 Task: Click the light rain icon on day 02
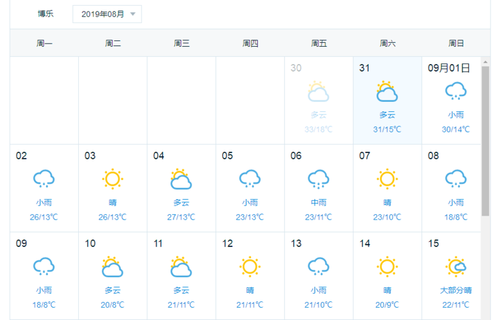tap(44, 179)
